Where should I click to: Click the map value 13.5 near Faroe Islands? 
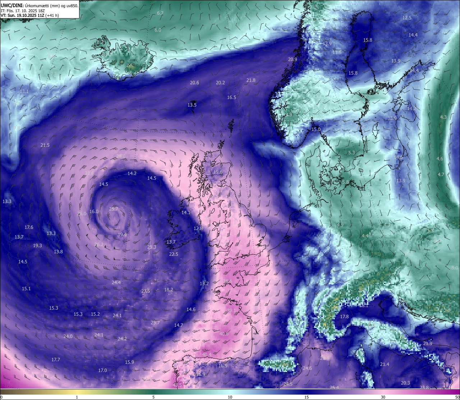pos(192,105)
